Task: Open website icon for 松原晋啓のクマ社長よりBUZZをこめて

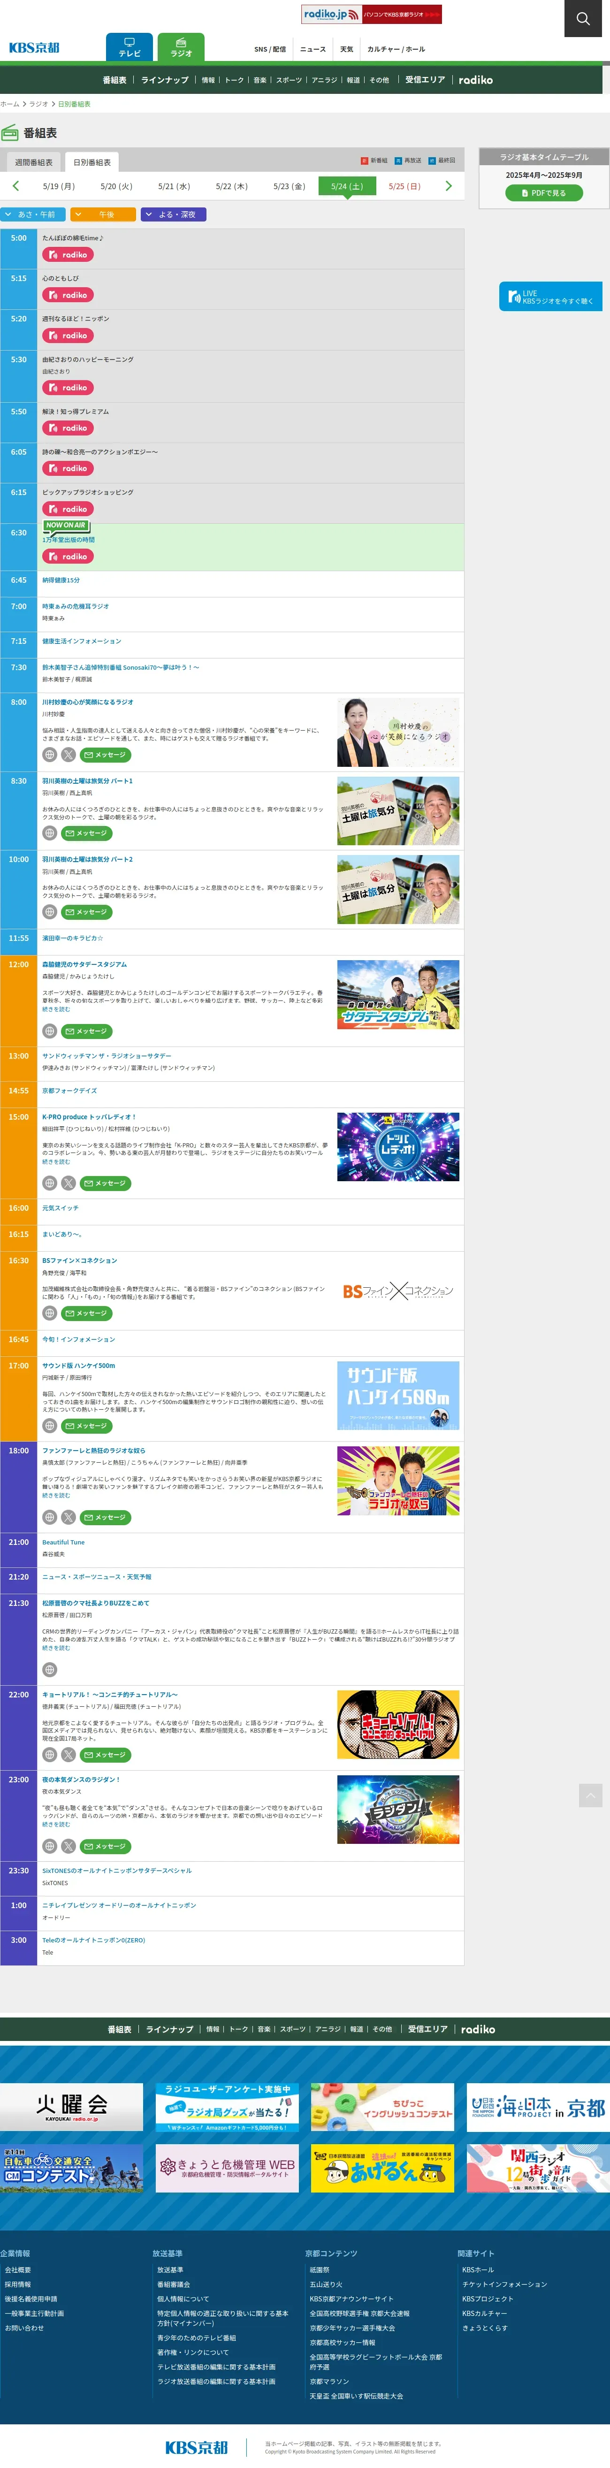Action: point(50,1670)
